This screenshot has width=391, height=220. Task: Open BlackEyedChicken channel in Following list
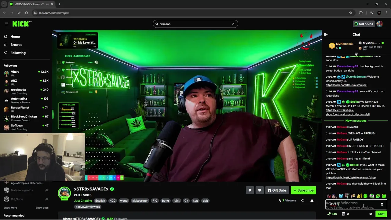coord(26,118)
